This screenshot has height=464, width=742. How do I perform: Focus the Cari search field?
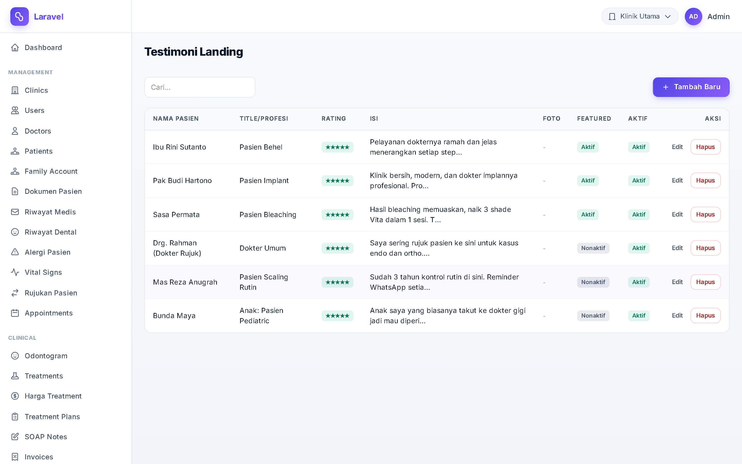click(200, 87)
